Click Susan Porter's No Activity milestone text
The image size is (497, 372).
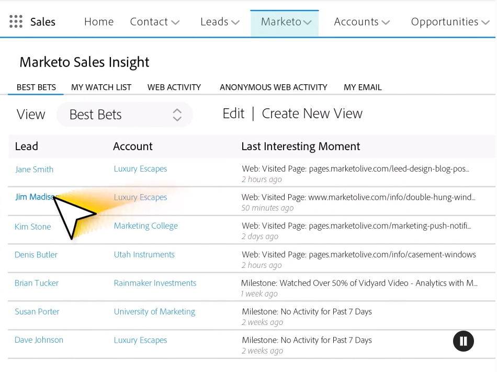point(307,311)
